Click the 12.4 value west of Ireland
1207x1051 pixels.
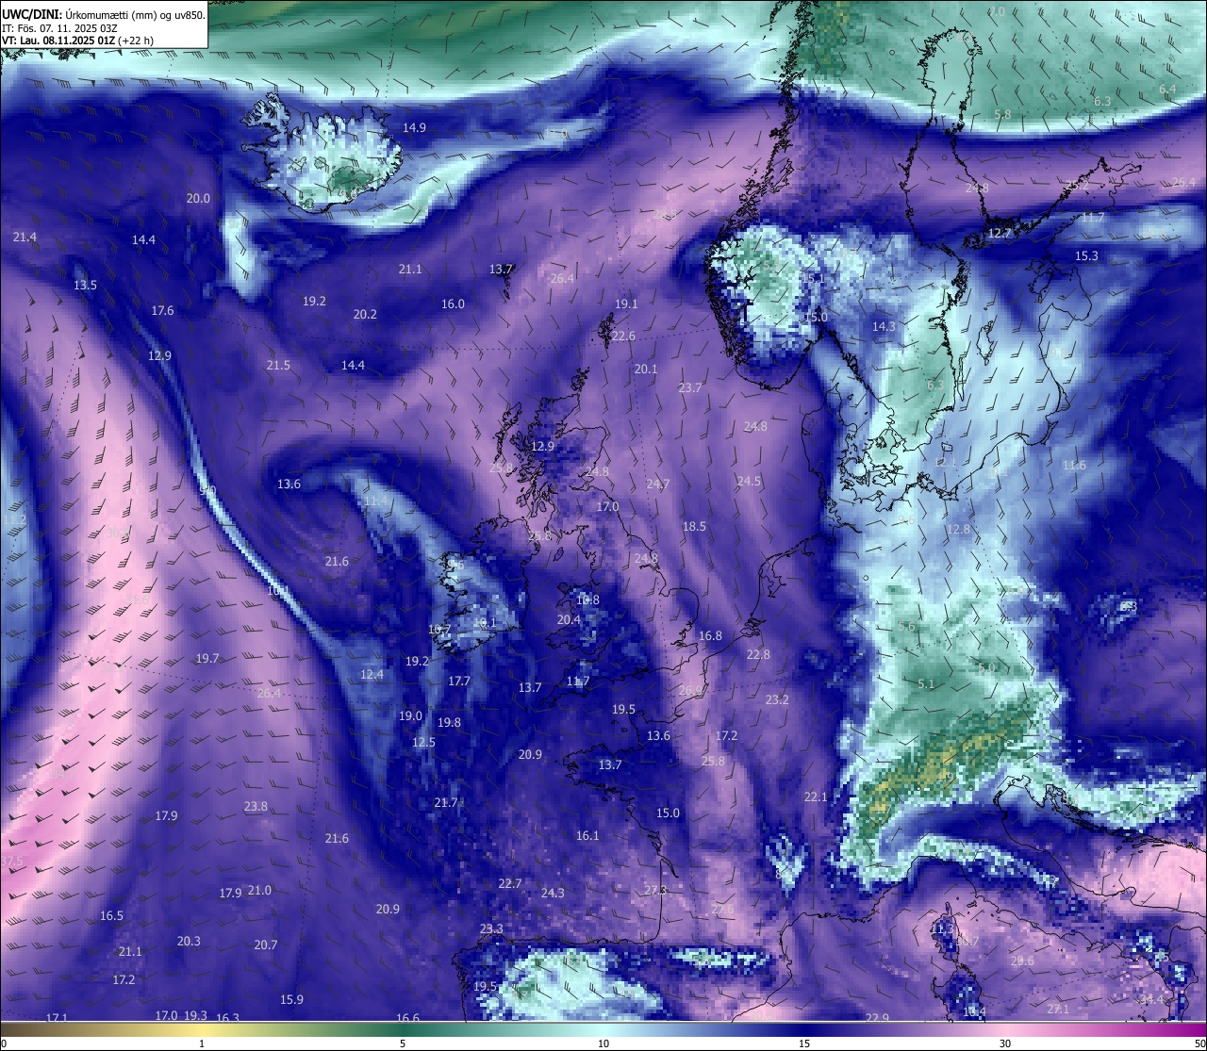[372, 674]
